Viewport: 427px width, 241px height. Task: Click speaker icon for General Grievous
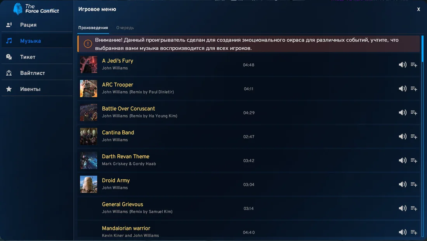click(x=403, y=208)
